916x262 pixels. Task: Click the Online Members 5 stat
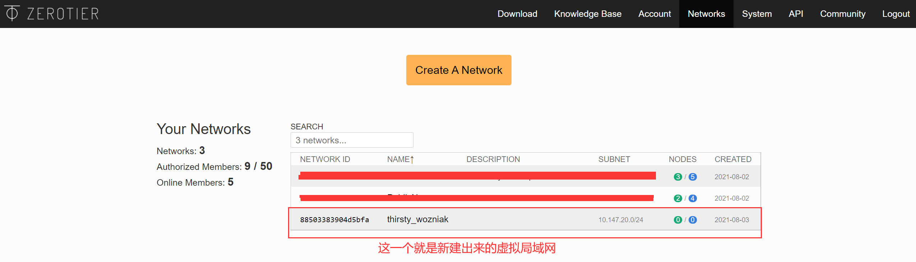tap(195, 182)
